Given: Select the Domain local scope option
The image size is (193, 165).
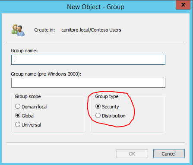Looking at the screenshot, I should click(31, 107).
